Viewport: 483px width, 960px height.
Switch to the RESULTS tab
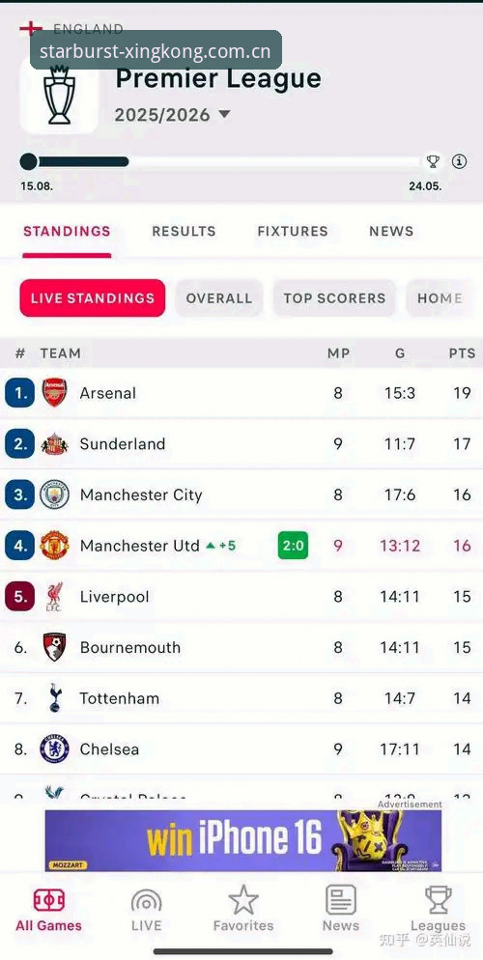[x=184, y=232]
